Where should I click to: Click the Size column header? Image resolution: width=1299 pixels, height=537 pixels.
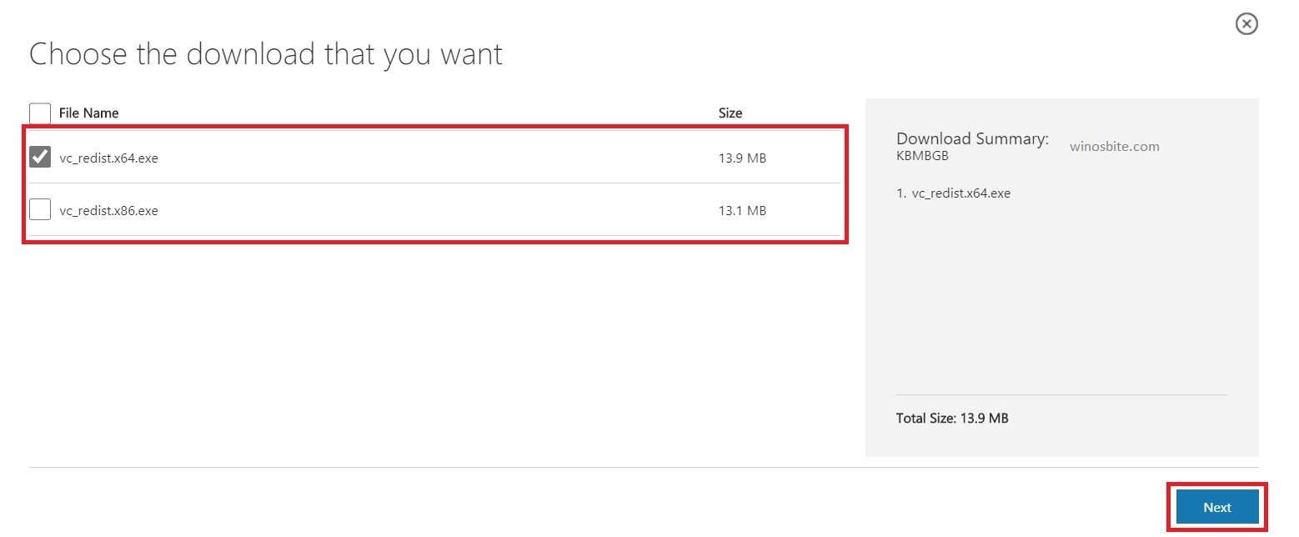730,113
